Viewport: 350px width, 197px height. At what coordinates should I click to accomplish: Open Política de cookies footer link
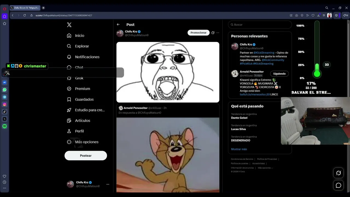(x=240, y=164)
